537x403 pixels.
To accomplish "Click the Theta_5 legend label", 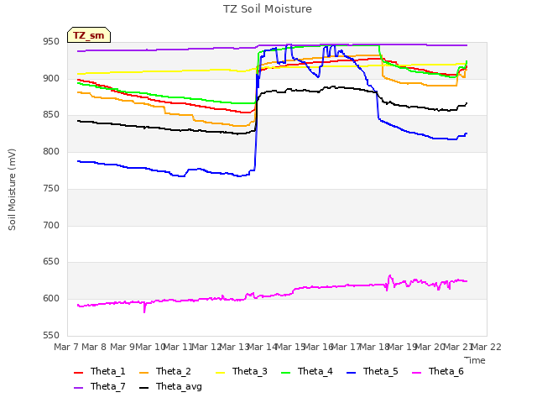I will pos(380,371).
